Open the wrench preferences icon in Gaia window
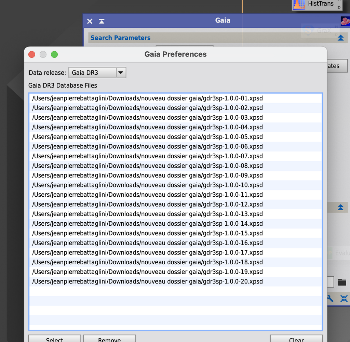The image size is (350, 342). [330, 299]
